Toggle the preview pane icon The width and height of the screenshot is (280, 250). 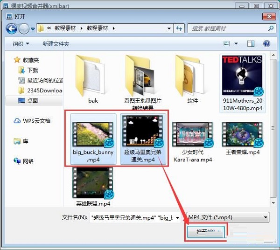(251, 43)
